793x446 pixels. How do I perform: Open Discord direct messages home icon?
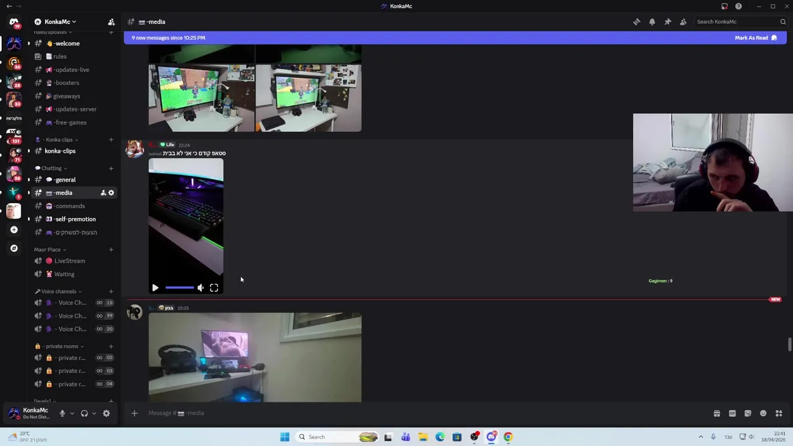point(14,22)
